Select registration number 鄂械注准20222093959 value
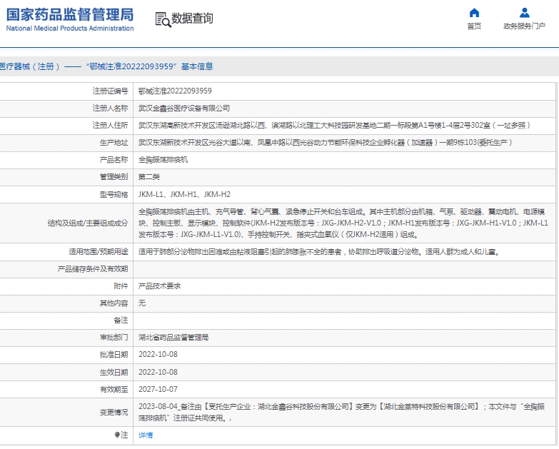The height and width of the screenshot is (449, 559). 175,91
